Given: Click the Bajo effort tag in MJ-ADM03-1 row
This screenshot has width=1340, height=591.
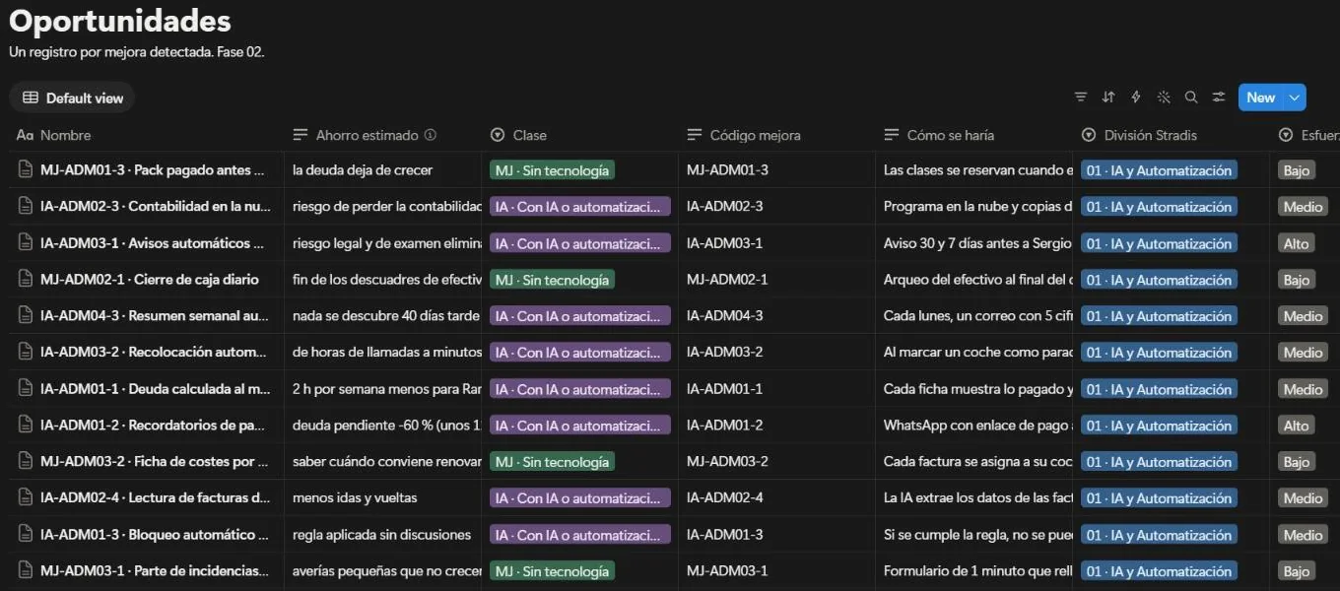Looking at the screenshot, I should click(1297, 571).
